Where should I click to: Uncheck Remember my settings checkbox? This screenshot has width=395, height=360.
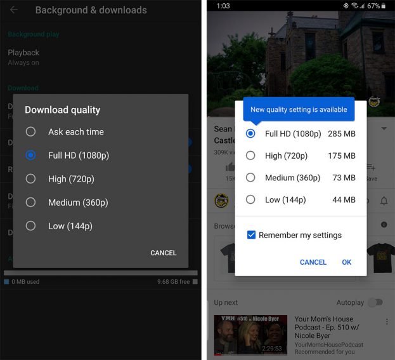coord(252,235)
